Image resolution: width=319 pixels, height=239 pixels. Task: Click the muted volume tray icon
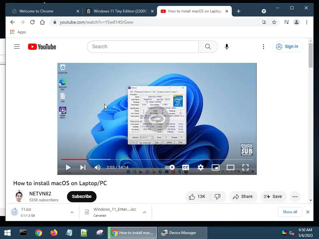[x=292, y=233]
